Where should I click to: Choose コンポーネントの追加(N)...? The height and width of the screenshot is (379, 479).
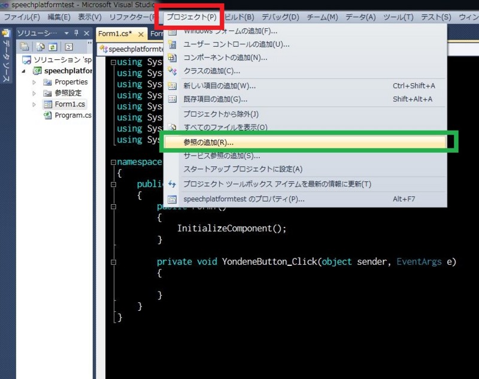[305, 57]
